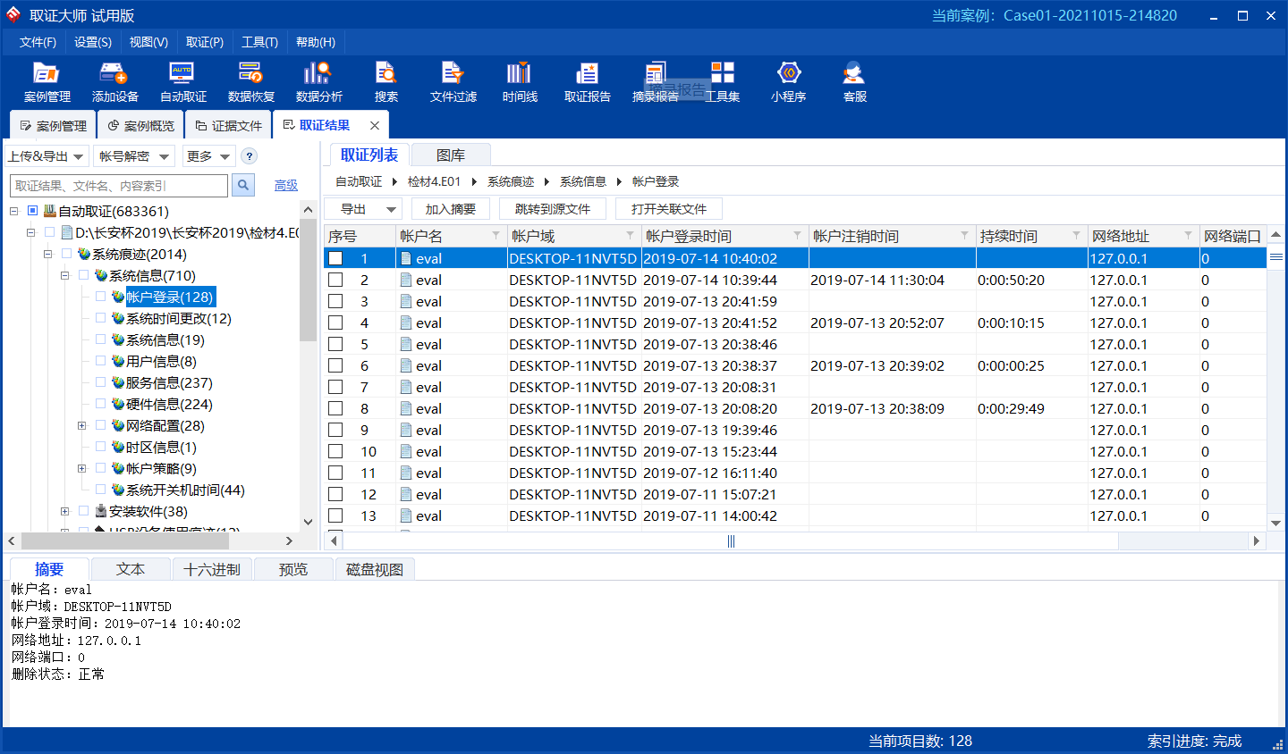Check the checkbox for row 1
Viewport: 1288px width, 754px height.
(335, 258)
